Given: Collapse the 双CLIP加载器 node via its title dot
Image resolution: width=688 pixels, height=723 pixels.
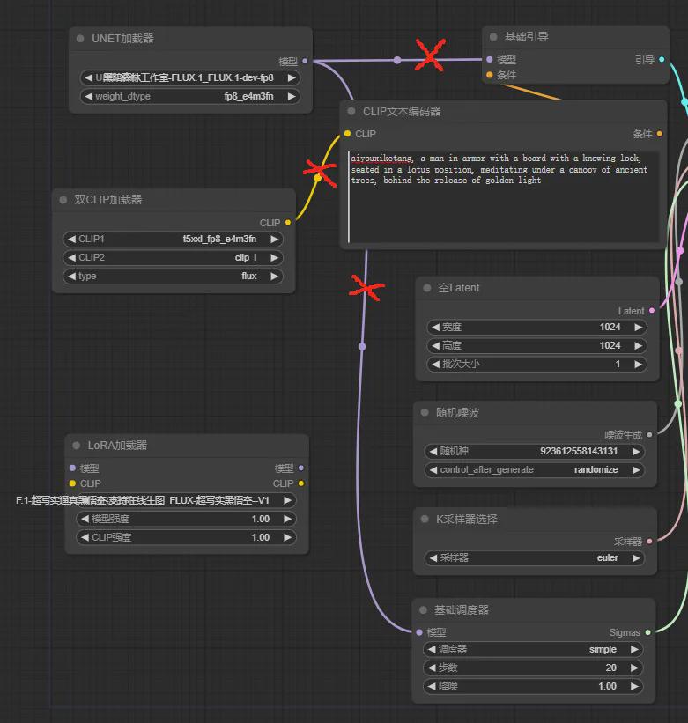Looking at the screenshot, I should coord(63,200).
